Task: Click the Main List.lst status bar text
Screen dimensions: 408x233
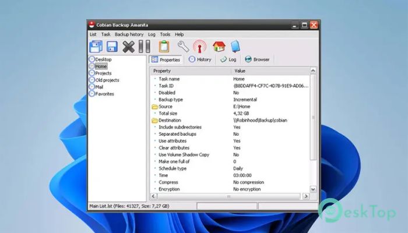Action: [129, 206]
